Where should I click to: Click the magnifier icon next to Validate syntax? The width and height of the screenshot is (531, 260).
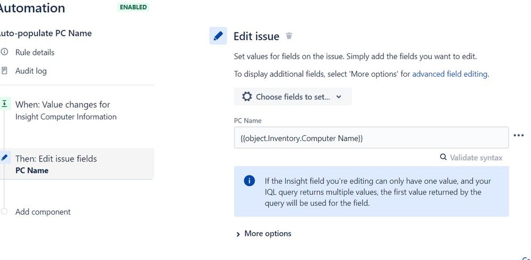point(443,157)
